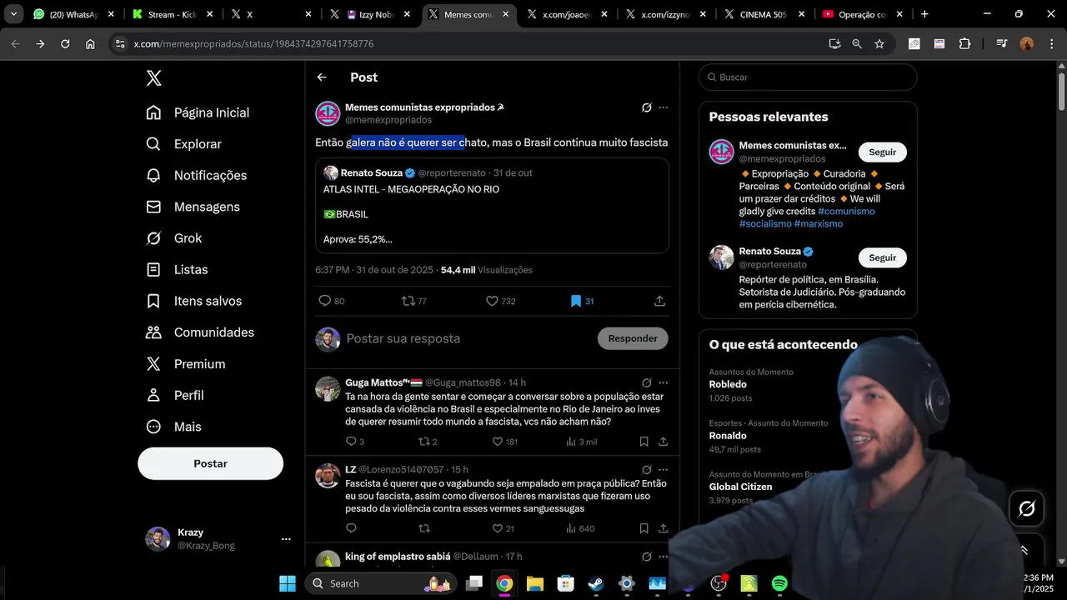Open Grok actions icon on main post
Image resolution: width=1067 pixels, height=600 pixels.
tap(646, 107)
